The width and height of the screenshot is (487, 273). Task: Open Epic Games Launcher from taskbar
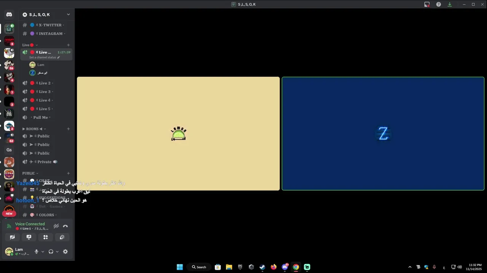tap(240, 267)
